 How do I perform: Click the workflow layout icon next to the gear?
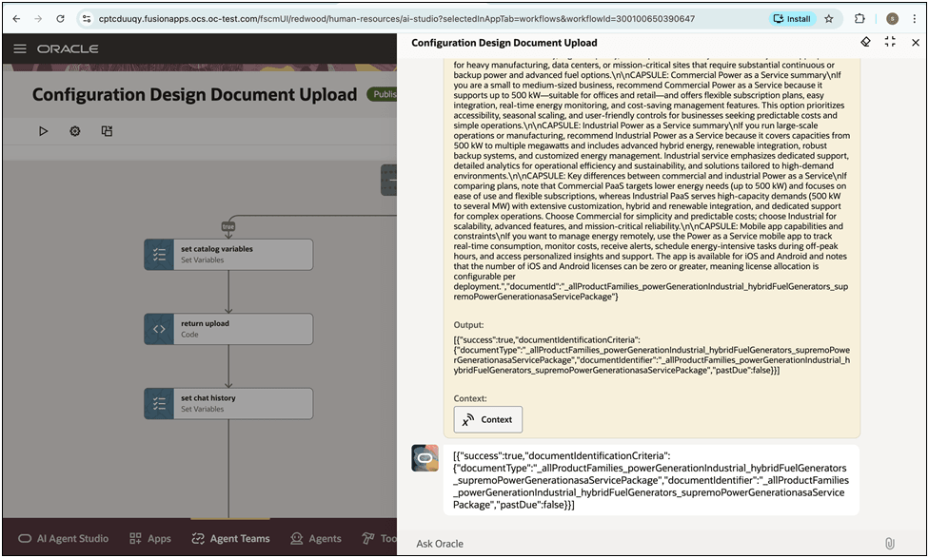tap(107, 131)
